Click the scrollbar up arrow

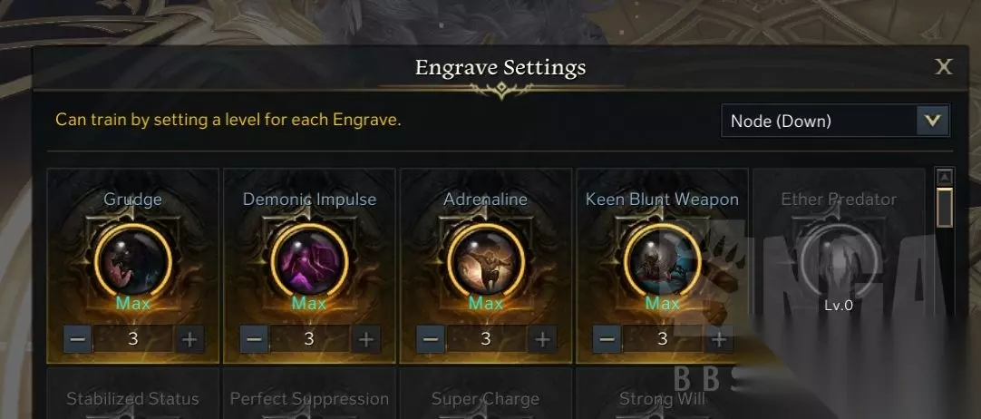coord(945,177)
